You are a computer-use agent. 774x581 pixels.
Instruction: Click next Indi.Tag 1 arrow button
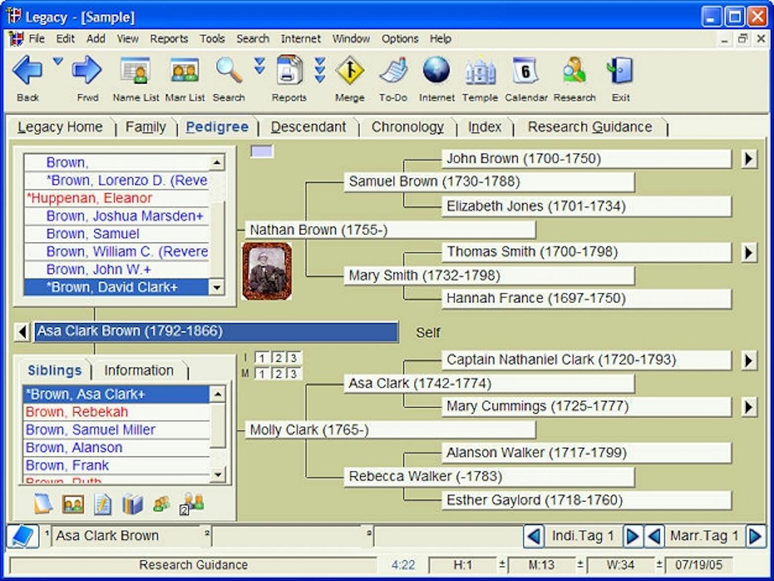[632, 536]
